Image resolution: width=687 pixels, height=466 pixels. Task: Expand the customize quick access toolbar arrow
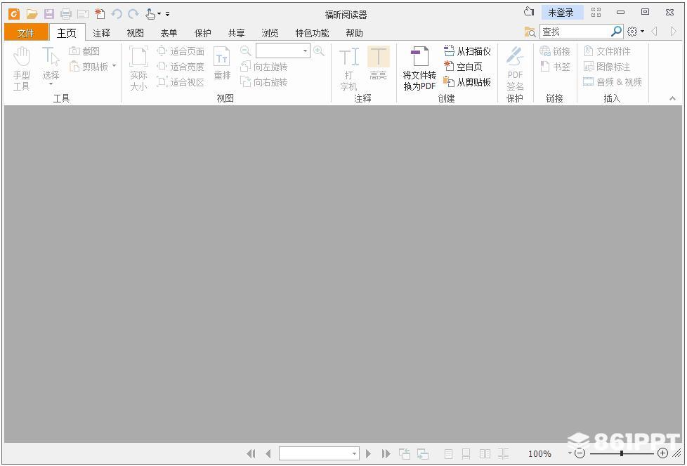167,15
